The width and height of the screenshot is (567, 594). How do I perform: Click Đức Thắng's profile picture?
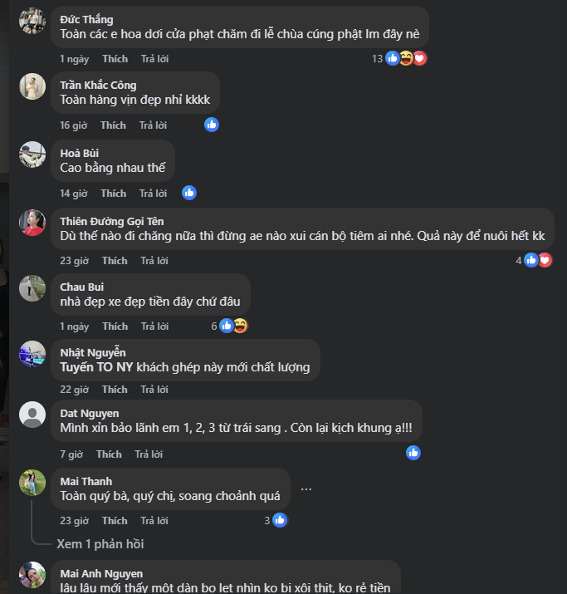[32, 21]
